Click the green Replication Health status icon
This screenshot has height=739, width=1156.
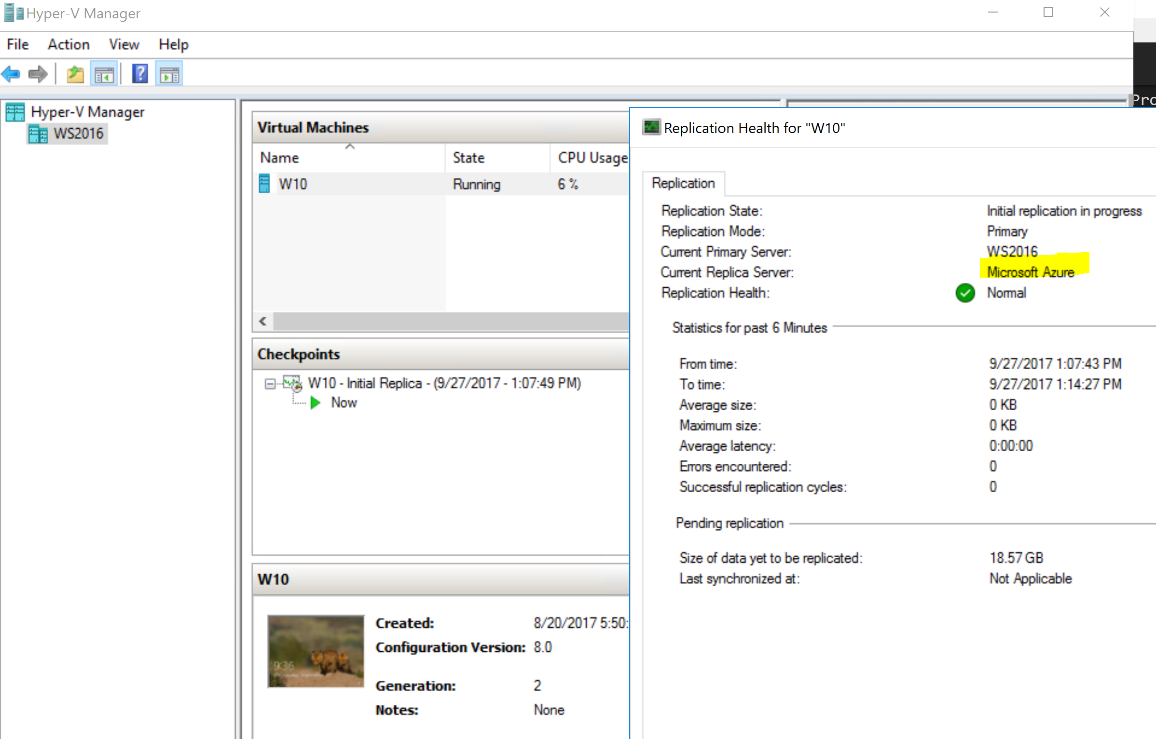(x=965, y=293)
